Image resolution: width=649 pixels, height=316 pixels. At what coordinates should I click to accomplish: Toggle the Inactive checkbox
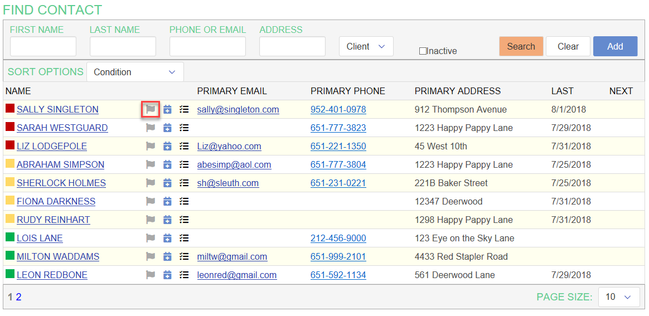tap(423, 51)
